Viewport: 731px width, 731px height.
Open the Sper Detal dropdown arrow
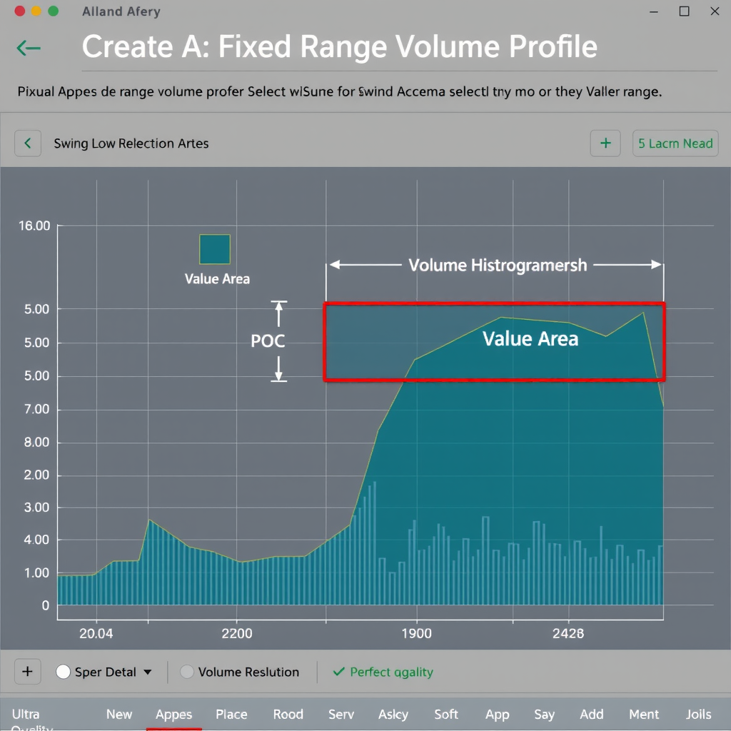point(148,672)
